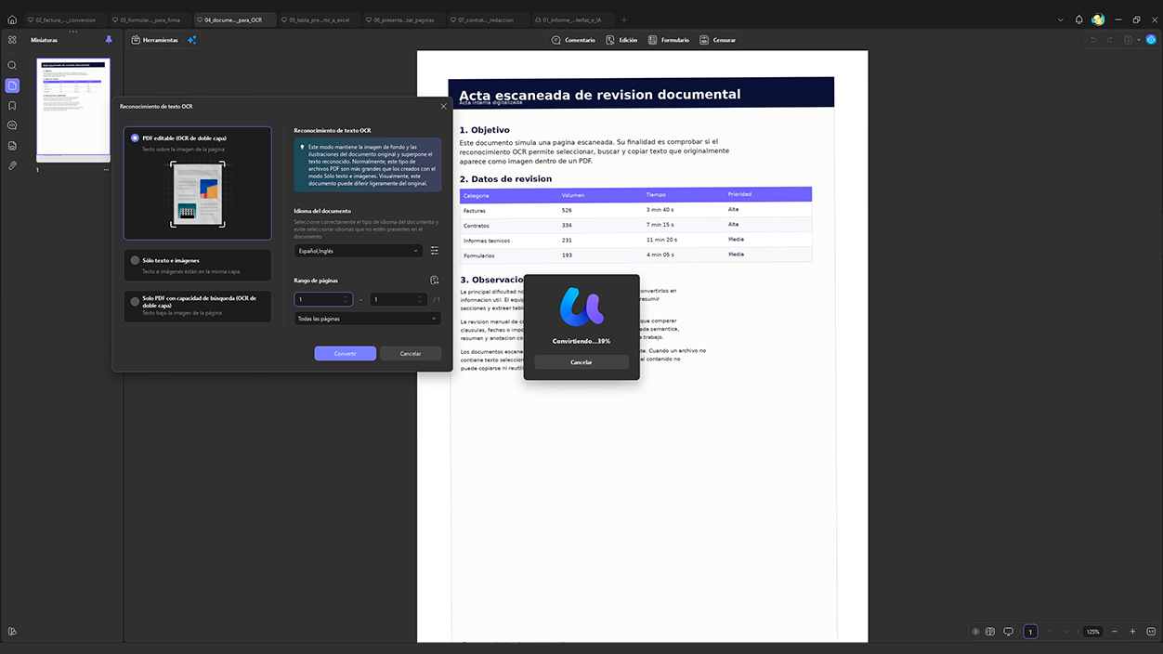Click "Facturas" table cell in document
The width and height of the screenshot is (1163, 654).
click(475, 211)
